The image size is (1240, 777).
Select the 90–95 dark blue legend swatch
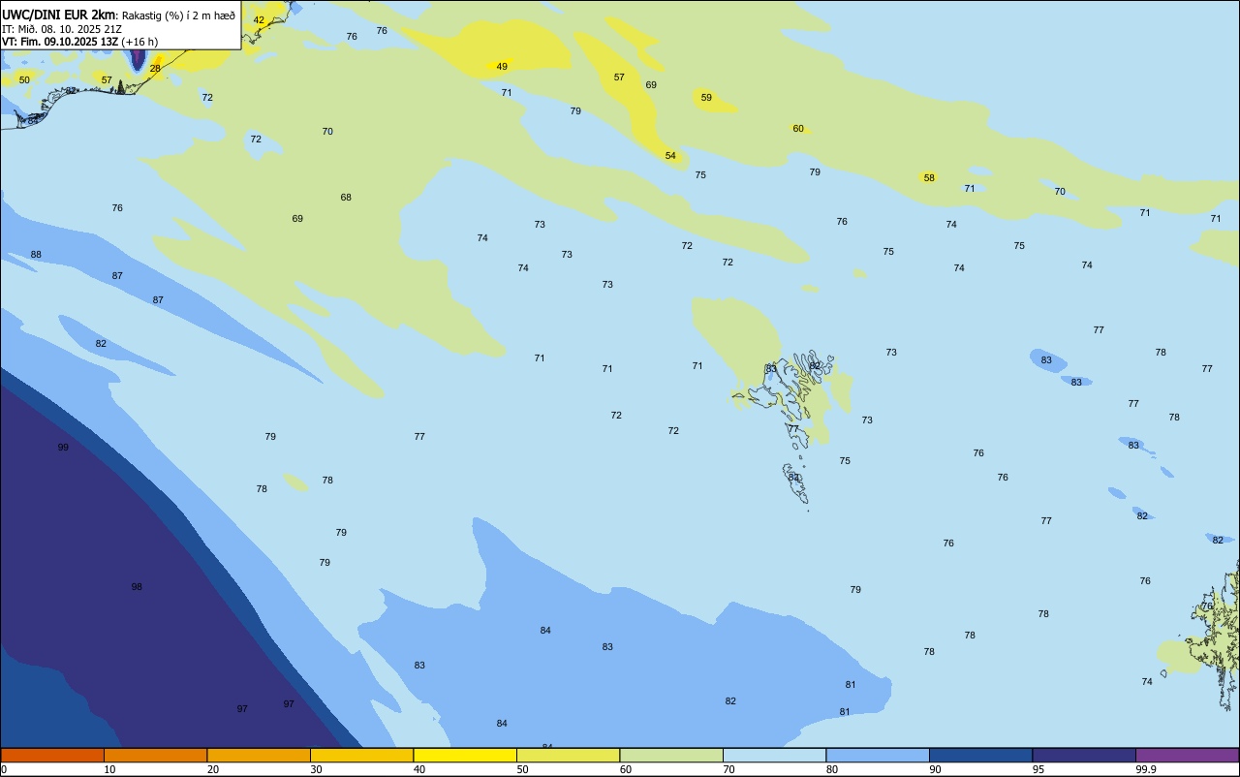click(980, 755)
